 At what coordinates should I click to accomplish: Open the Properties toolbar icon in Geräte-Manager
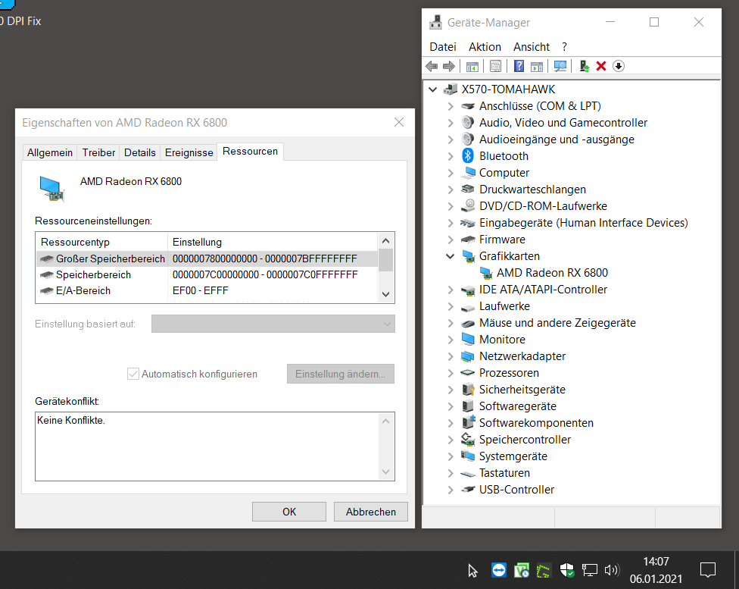tap(495, 66)
